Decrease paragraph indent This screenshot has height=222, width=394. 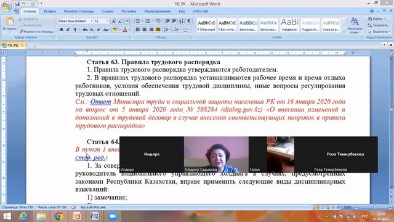click(x=167, y=21)
